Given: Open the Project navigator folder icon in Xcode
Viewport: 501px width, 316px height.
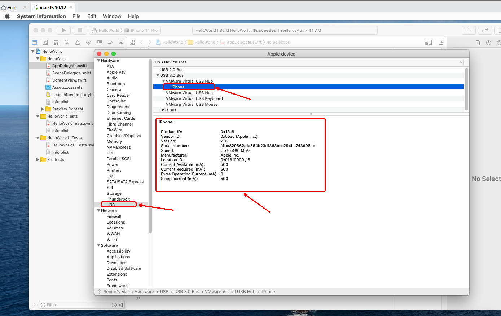Looking at the screenshot, I should pos(35,42).
